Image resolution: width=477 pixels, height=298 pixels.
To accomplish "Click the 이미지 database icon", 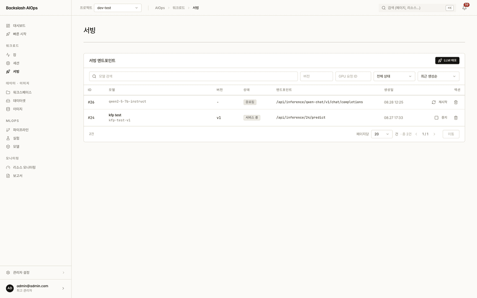I will coord(8,109).
